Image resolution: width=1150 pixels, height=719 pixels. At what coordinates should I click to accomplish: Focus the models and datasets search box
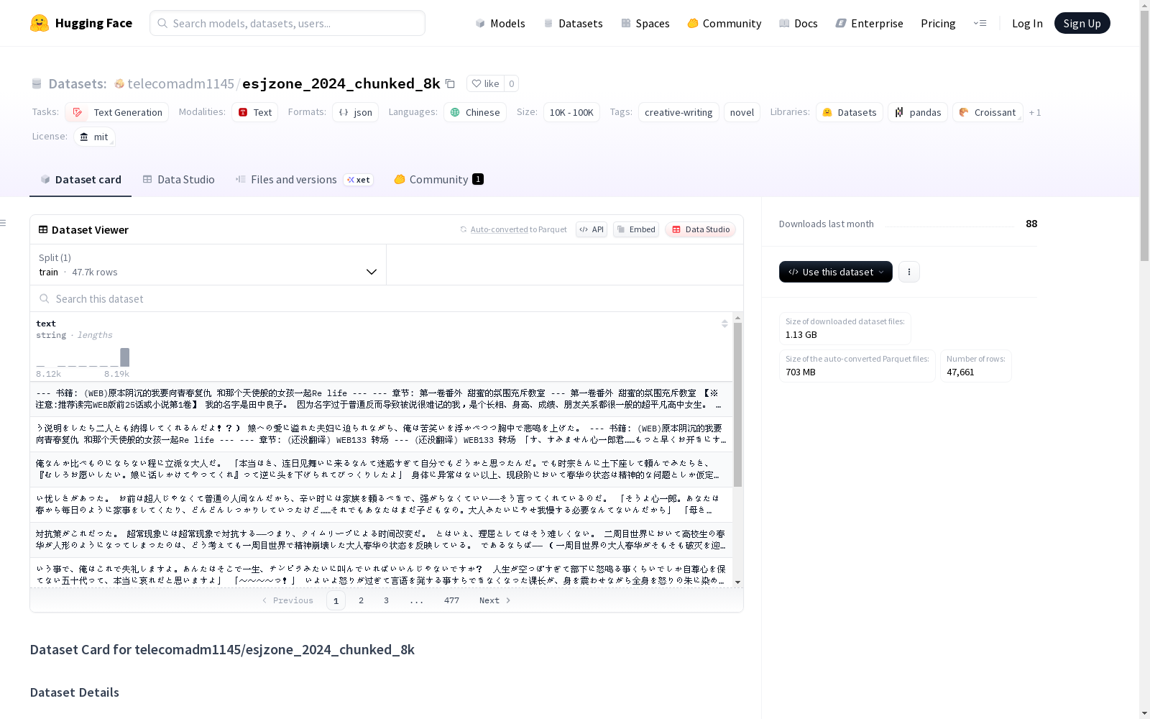tap(287, 23)
